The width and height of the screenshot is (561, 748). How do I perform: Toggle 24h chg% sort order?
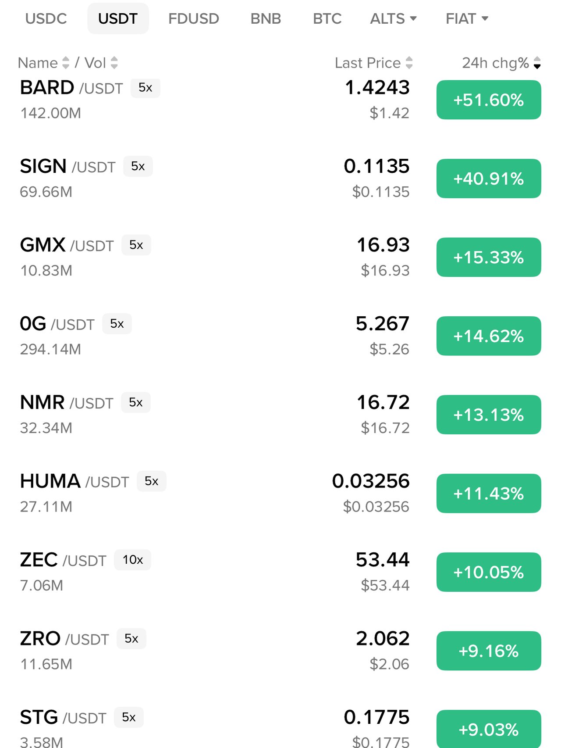tap(537, 63)
